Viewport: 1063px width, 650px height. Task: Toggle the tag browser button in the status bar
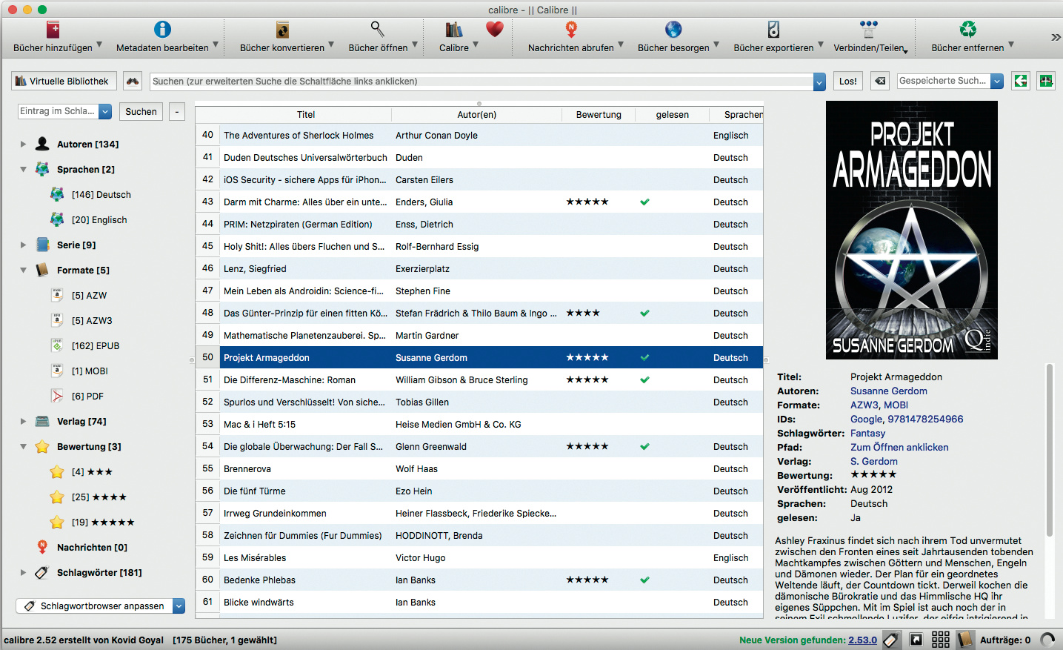point(891,640)
